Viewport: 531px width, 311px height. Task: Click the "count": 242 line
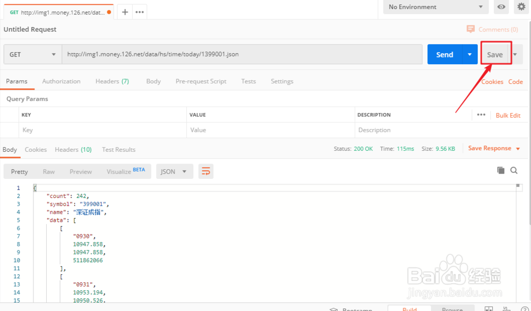(x=68, y=196)
